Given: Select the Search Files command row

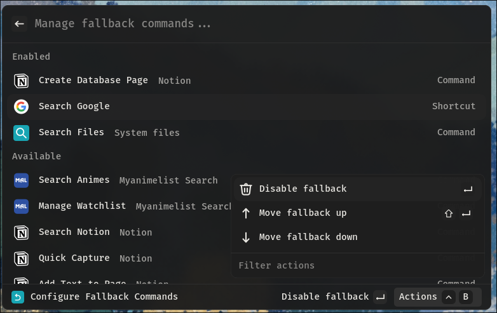Looking at the screenshot, I should 247,133.
